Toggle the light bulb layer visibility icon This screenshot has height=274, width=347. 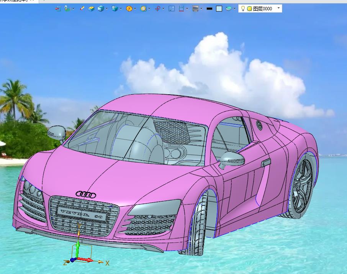click(243, 8)
